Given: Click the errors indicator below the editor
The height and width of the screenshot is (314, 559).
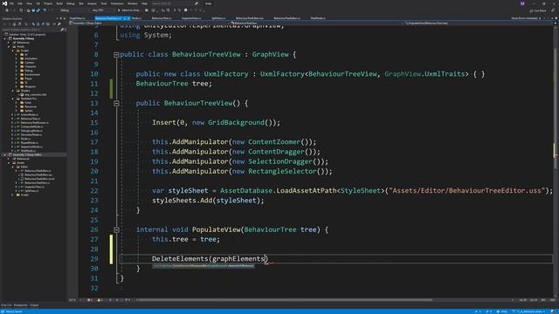Looking at the screenshot, I should [x=90, y=300].
